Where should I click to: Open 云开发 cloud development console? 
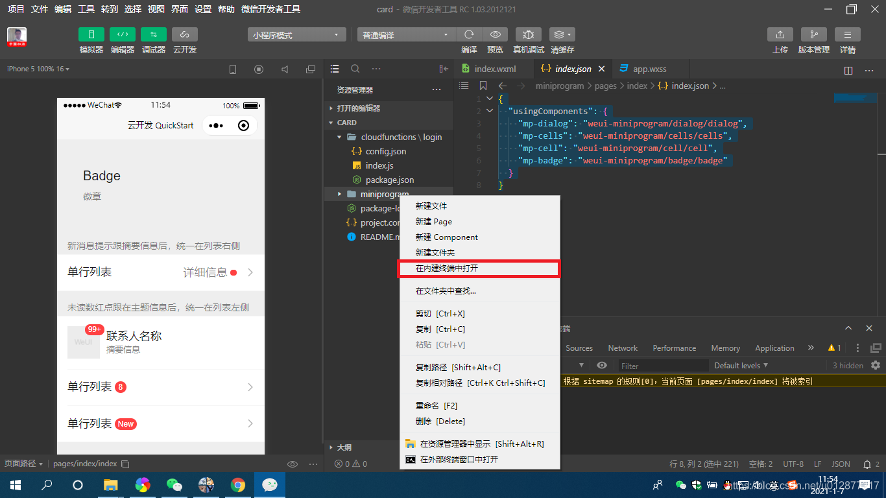(185, 34)
